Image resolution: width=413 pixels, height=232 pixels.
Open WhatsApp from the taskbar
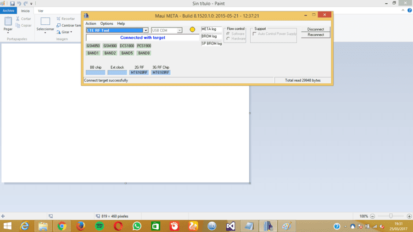pos(137,226)
